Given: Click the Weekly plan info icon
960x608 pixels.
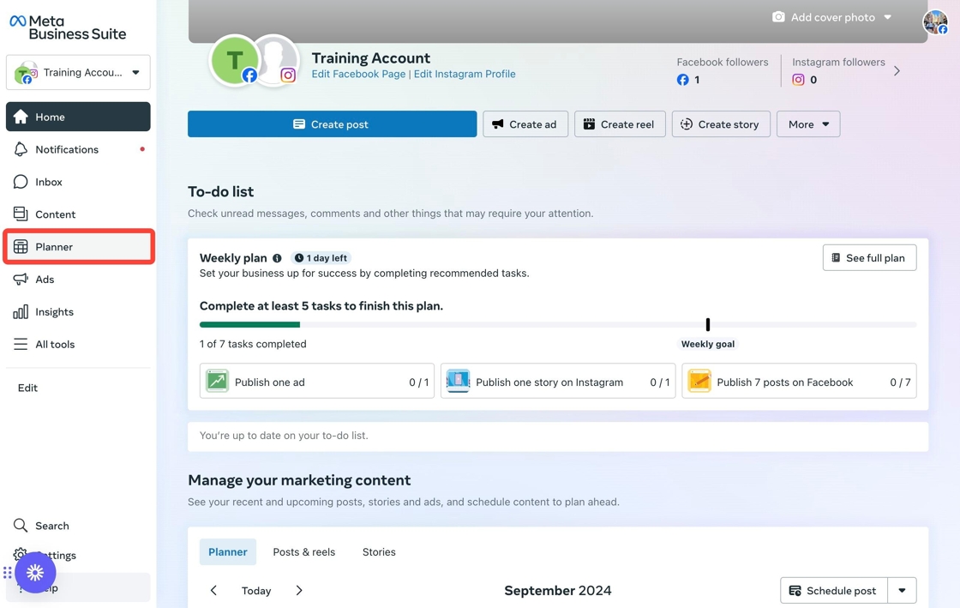Looking at the screenshot, I should [x=278, y=258].
